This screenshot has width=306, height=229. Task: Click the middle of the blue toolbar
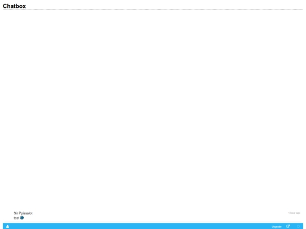pos(153,226)
